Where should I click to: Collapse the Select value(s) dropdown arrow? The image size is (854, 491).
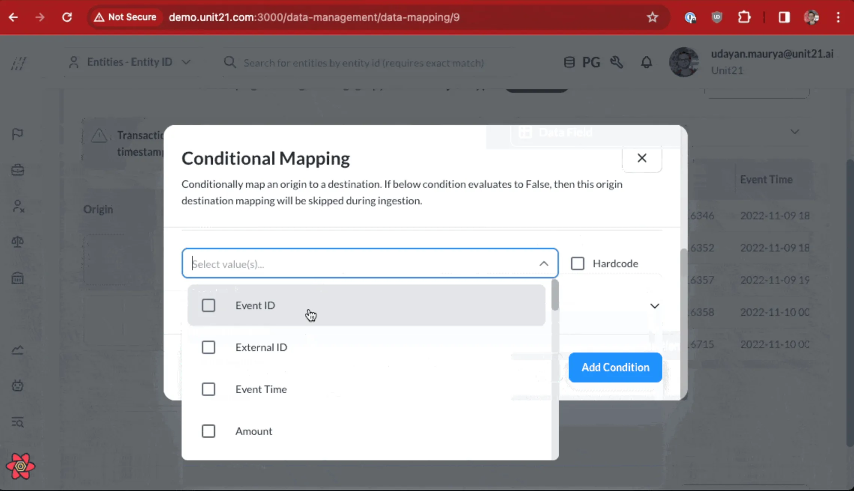pyautogui.click(x=544, y=264)
